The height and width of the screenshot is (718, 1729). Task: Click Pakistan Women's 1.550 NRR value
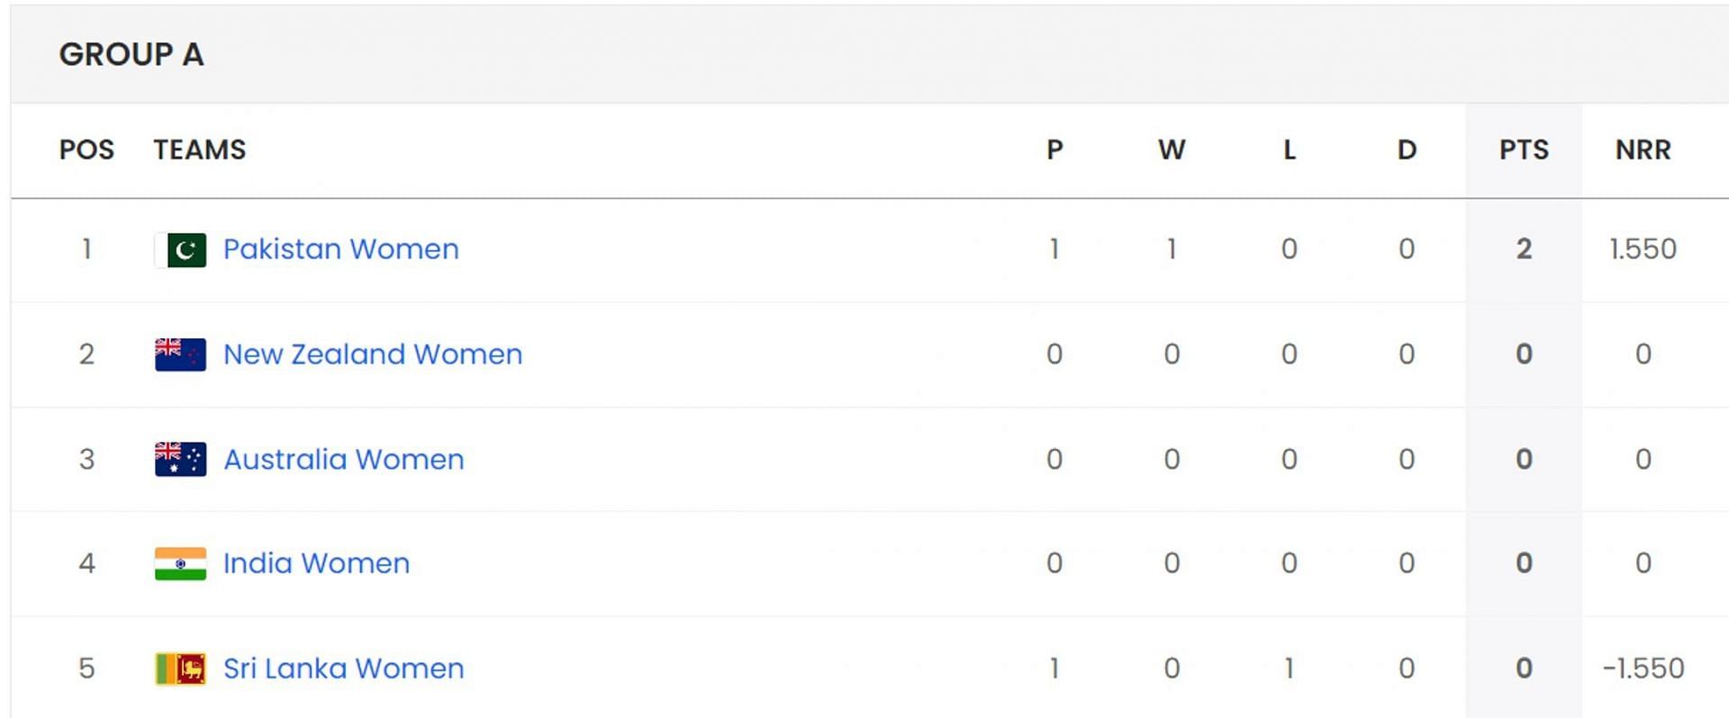point(1643,249)
